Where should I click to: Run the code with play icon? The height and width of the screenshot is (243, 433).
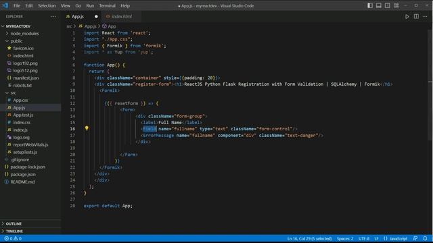click(407, 16)
